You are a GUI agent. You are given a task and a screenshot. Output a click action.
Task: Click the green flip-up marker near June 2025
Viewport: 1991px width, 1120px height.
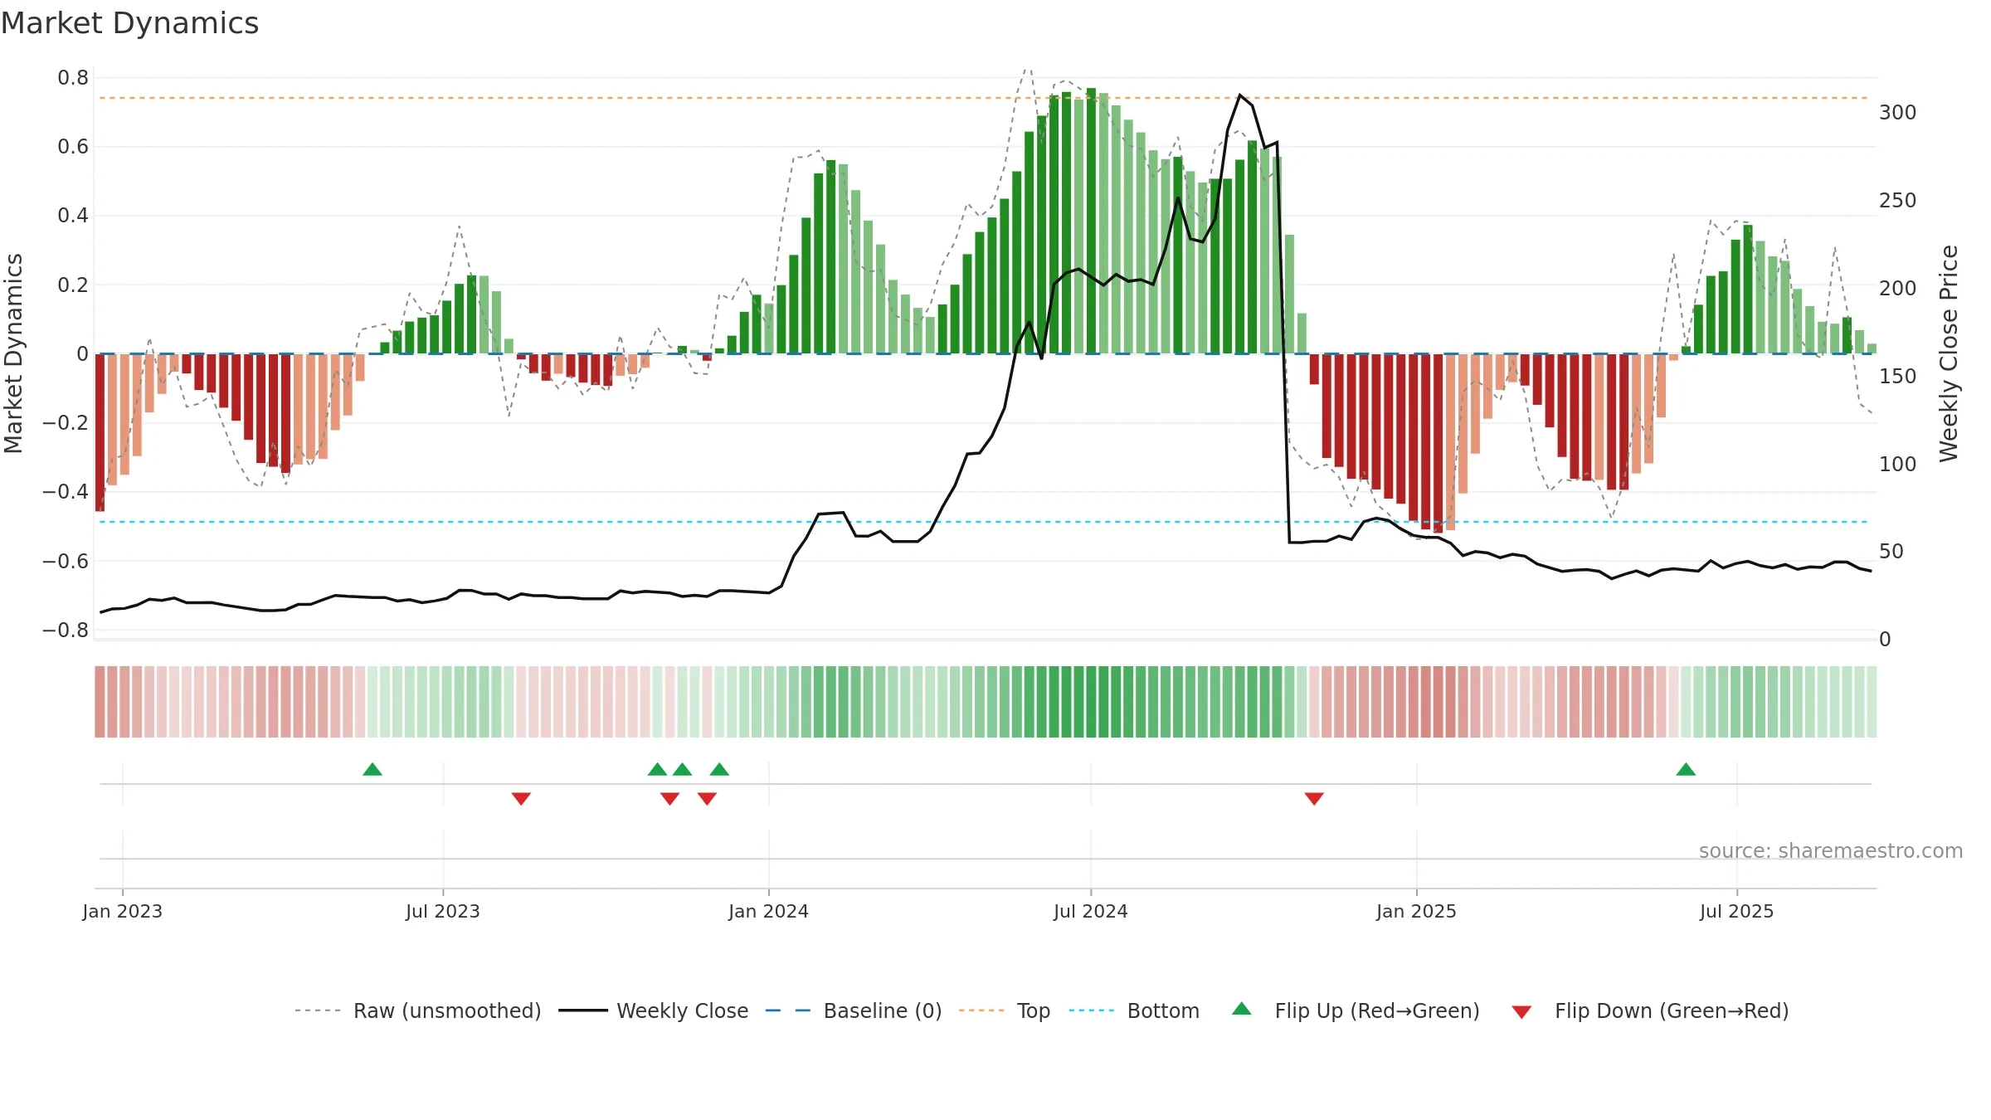click(x=1686, y=769)
